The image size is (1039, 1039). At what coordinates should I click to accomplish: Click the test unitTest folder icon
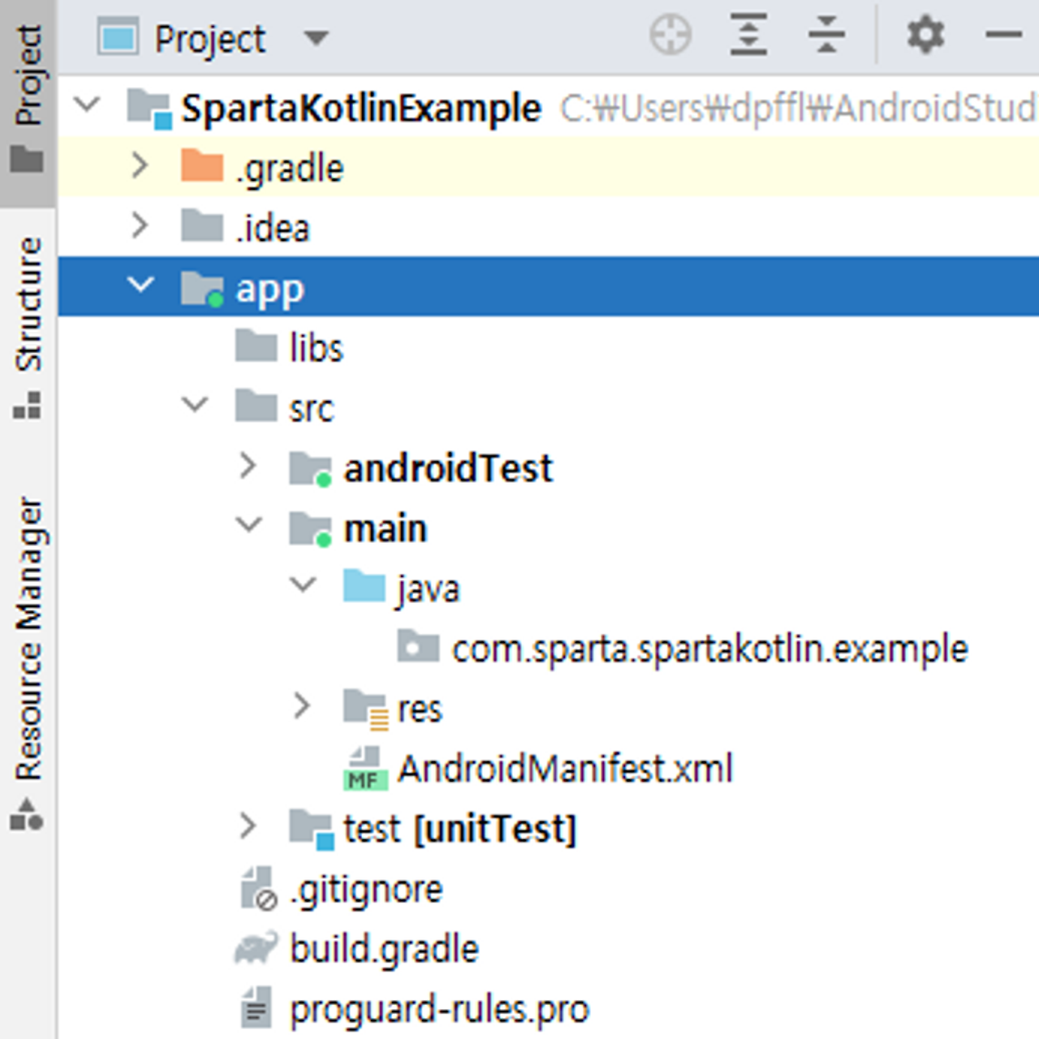[x=312, y=830]
